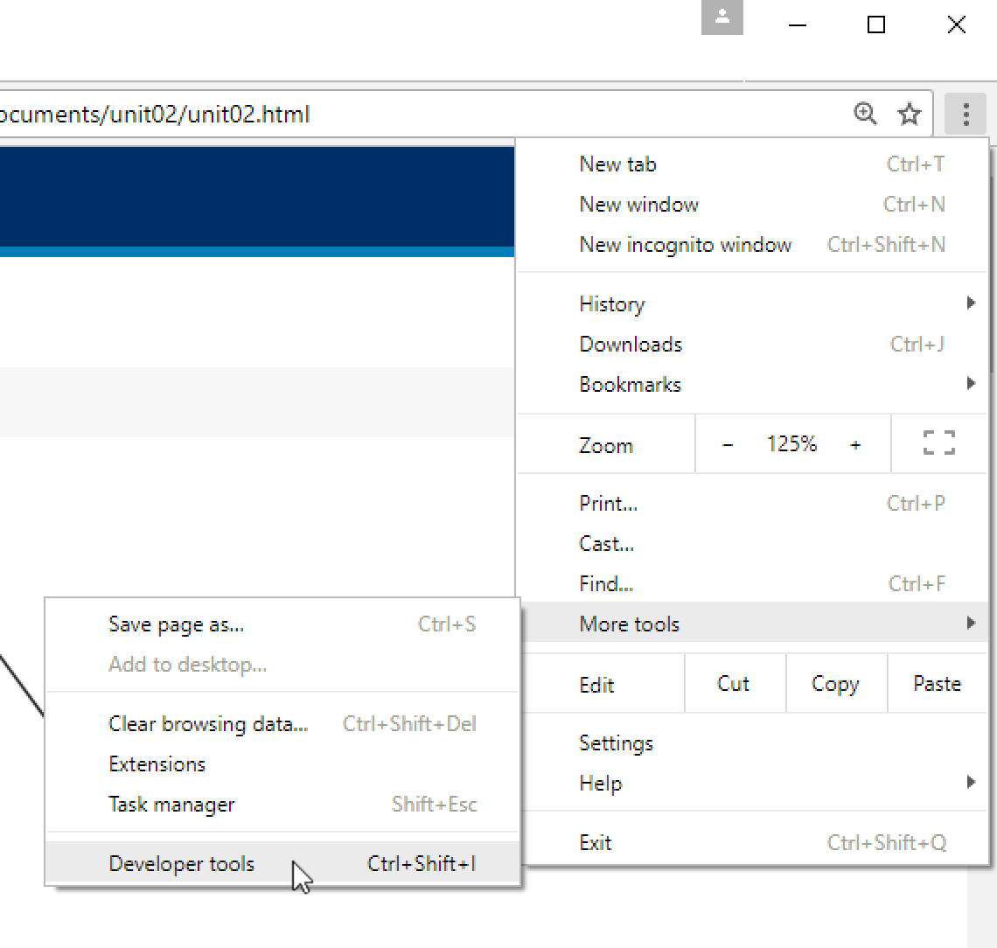Click the Copy button
997x948 pixels.
(x=835, y=683)
